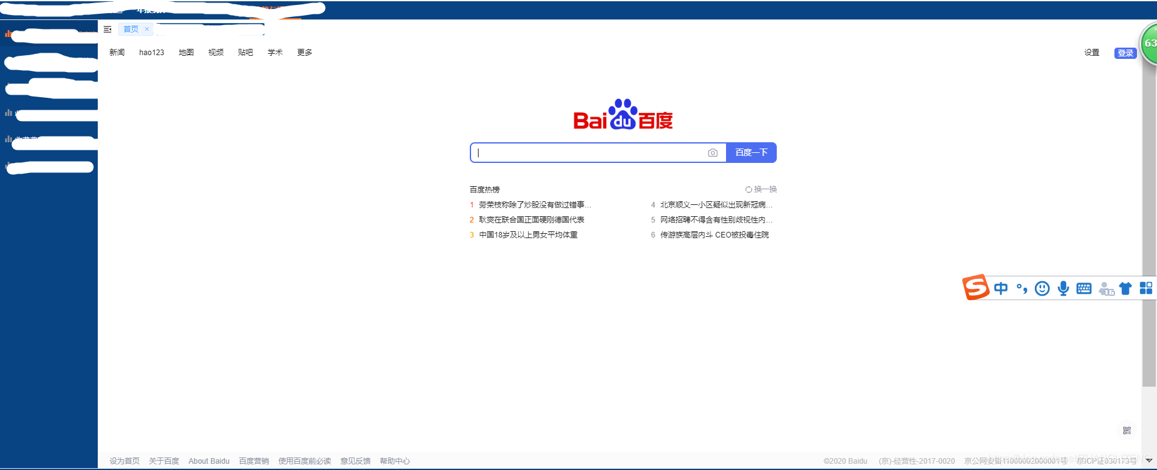The width and height of the screenshot is (1157, 470).
Task: Click the Baidu logo
Action: point(623,114)
